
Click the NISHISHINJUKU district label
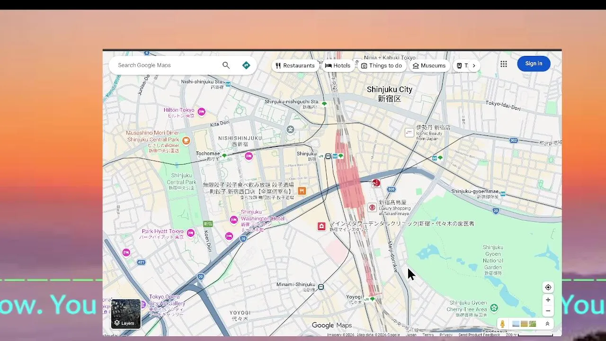coord(240,141)
